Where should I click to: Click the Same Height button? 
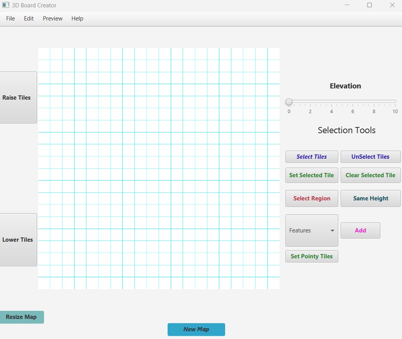point(370,198)
